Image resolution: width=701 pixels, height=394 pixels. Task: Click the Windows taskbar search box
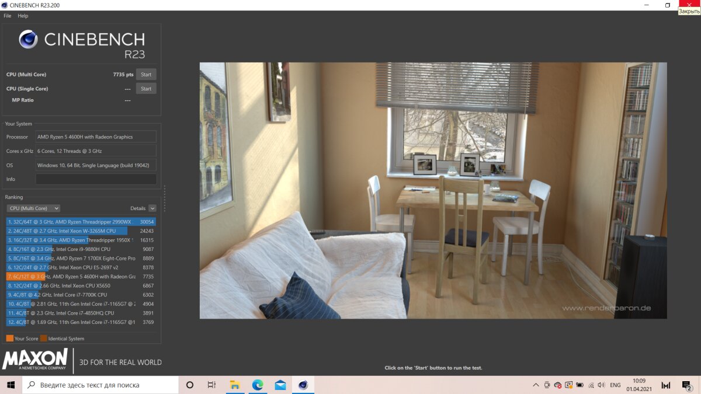[100, 385]
